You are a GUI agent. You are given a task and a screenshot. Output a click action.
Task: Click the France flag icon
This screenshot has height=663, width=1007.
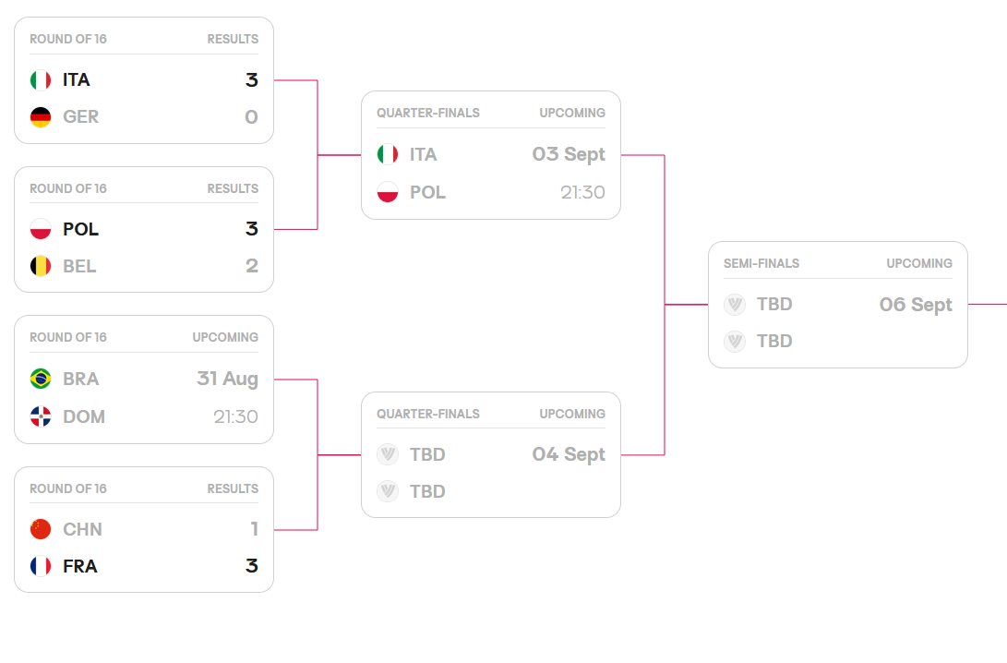click(x=41, y=566)
